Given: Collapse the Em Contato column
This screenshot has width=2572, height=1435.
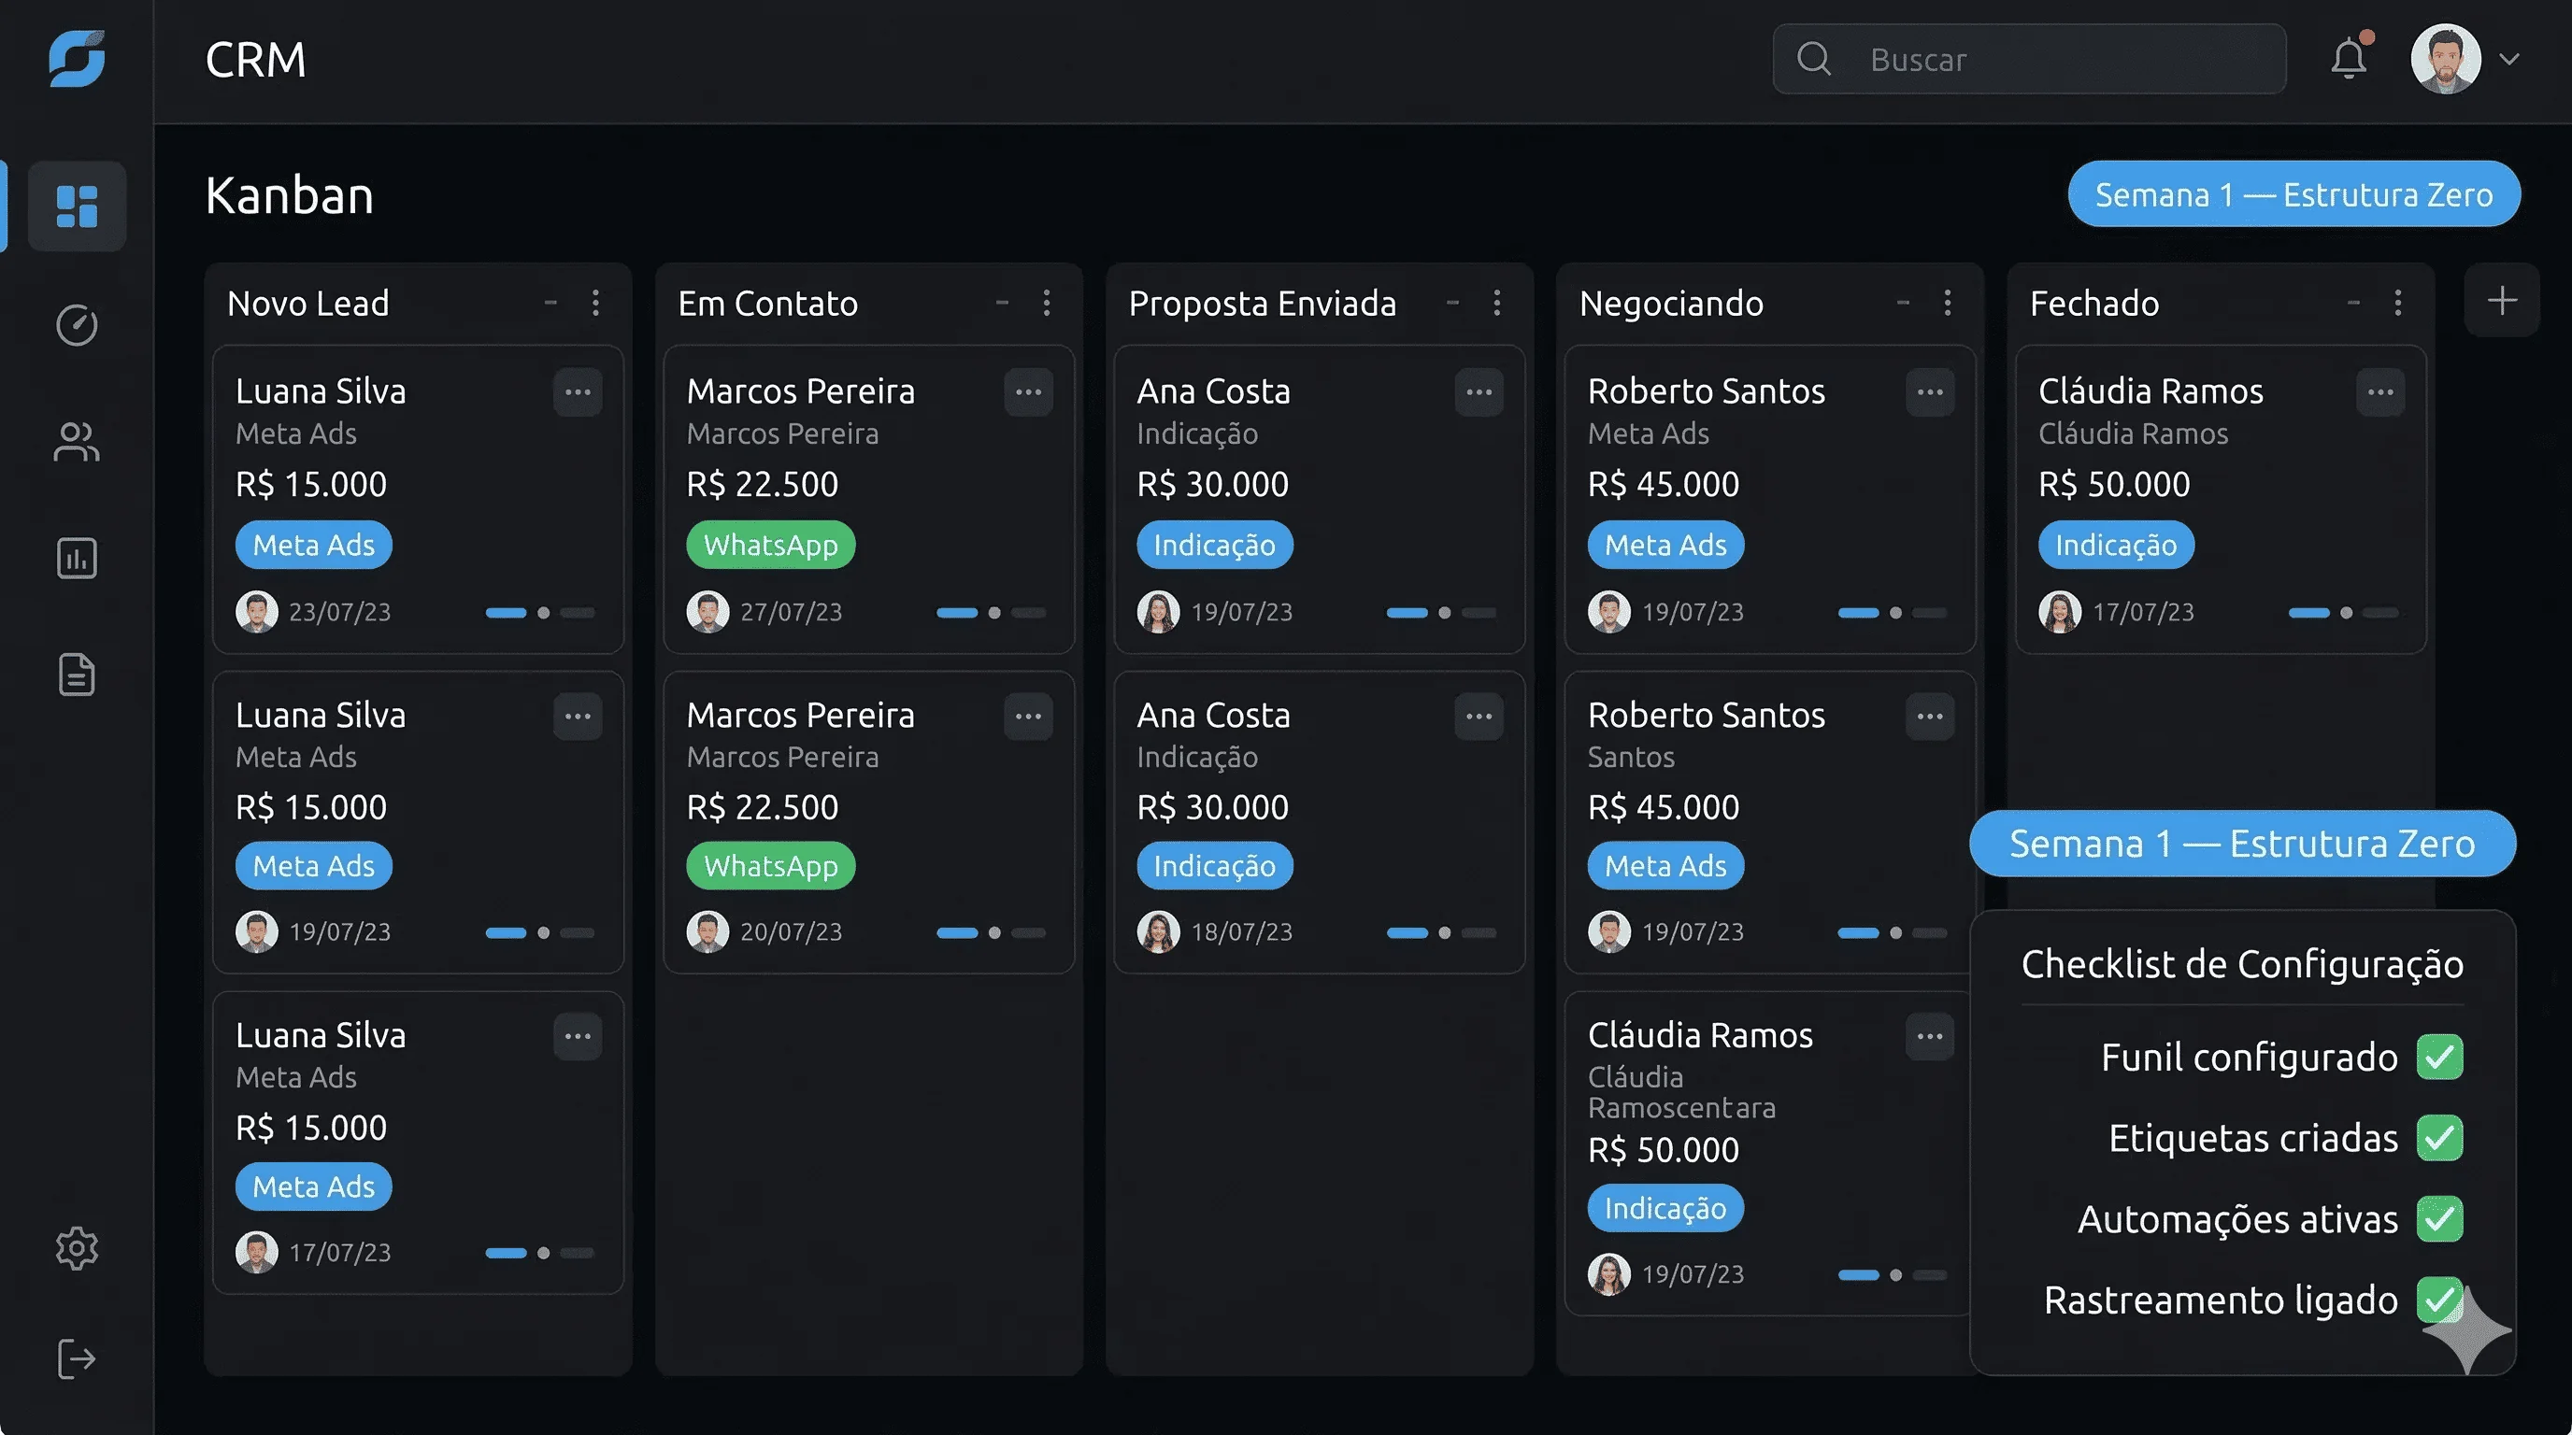Looking at the screenshot, I should click(x=1002, y=303).
